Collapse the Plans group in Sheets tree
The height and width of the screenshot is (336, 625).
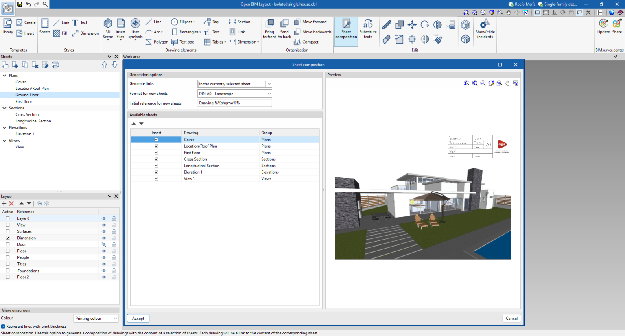click(4, 75)
